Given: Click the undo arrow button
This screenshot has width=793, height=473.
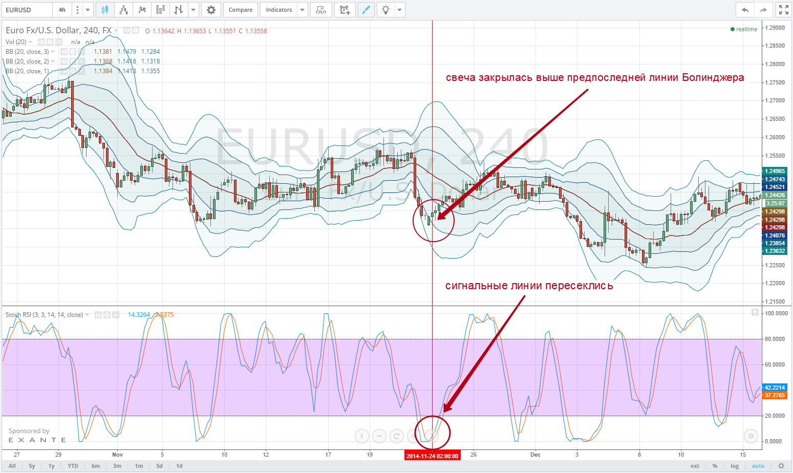Looking at the screenshot, I should [x=745, y=10].
